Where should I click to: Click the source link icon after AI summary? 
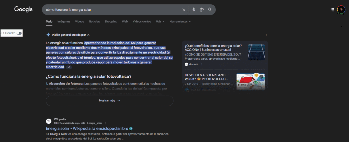69,67
